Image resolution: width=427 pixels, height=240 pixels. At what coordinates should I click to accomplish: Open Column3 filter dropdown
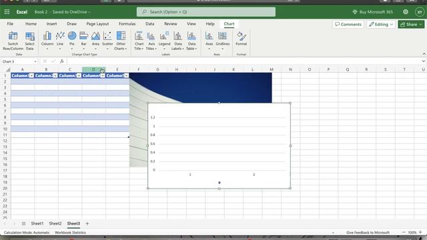point(79,75)
